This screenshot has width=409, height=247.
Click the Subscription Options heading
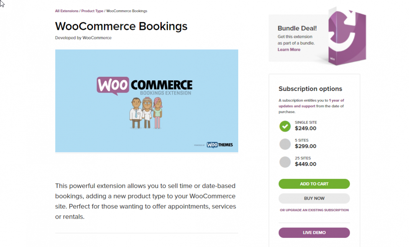click(310, 89)
